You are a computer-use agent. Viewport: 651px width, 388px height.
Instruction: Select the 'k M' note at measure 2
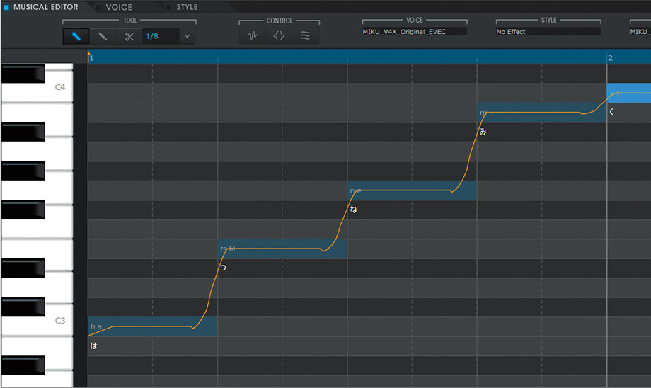point(629,93)
